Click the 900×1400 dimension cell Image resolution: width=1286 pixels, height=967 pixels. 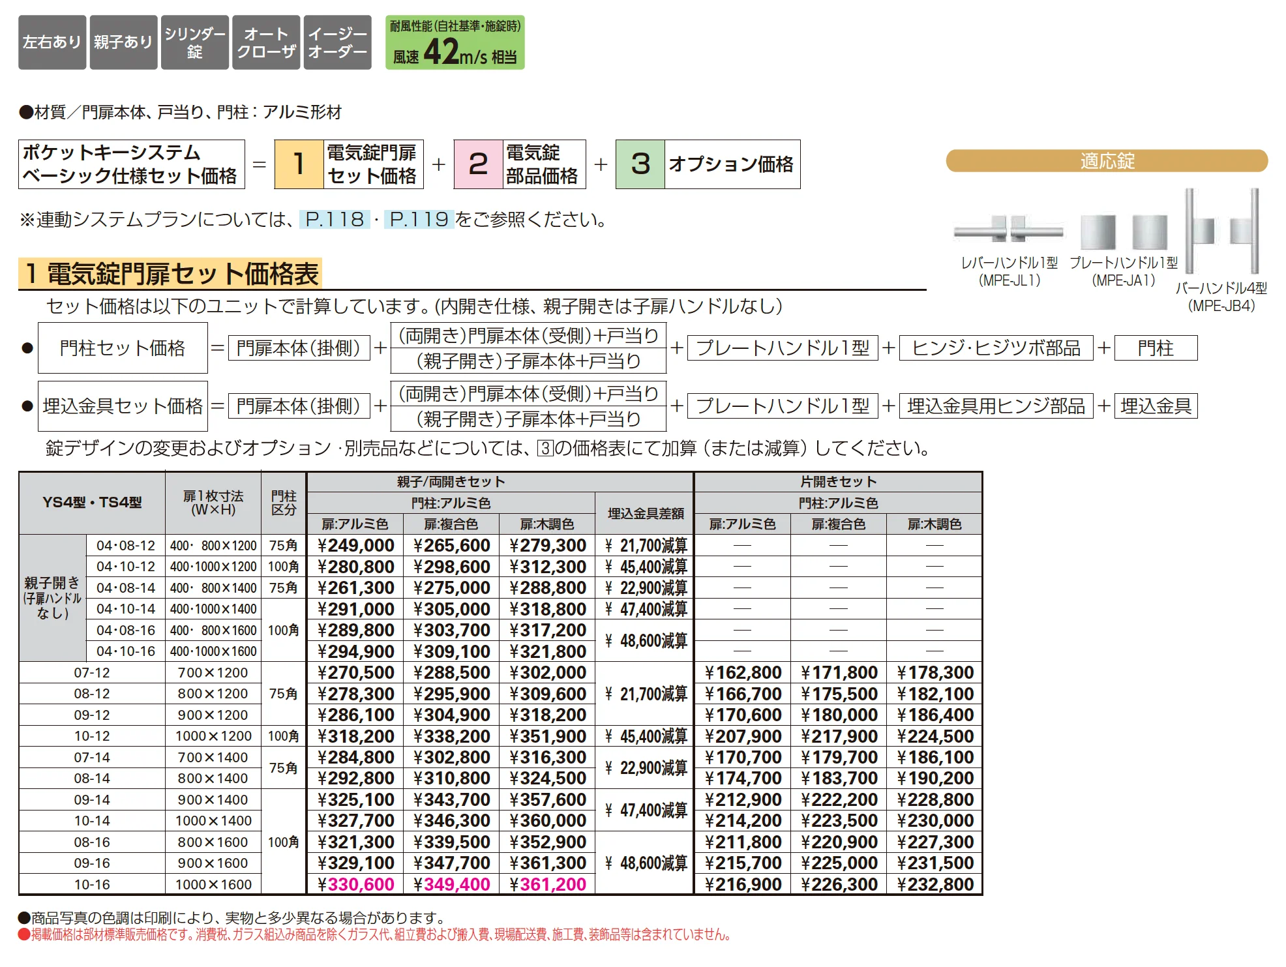(213, 800)
